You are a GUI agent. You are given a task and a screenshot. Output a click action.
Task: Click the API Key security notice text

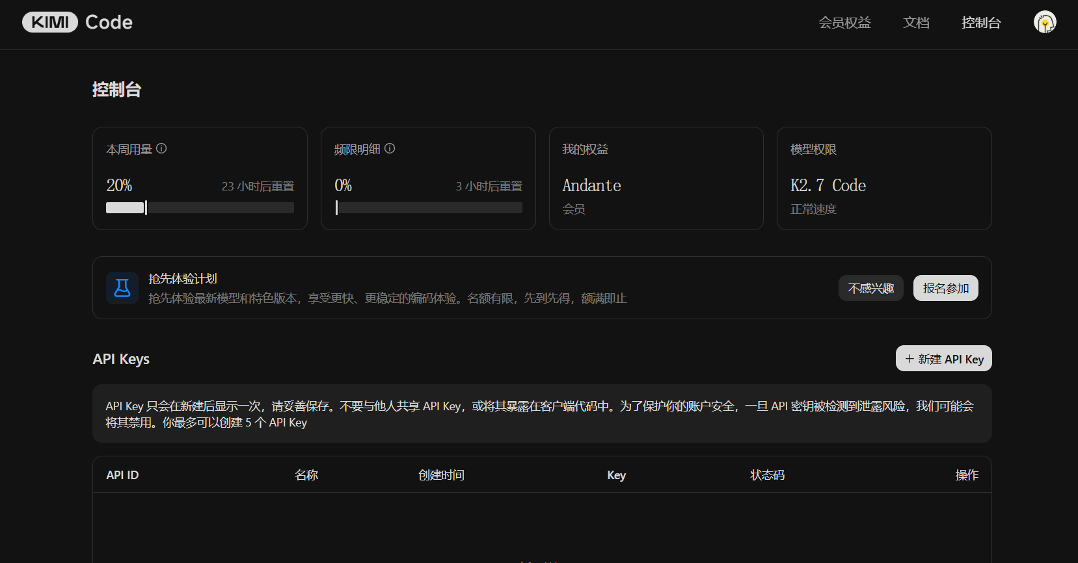[x=540, y=414]
